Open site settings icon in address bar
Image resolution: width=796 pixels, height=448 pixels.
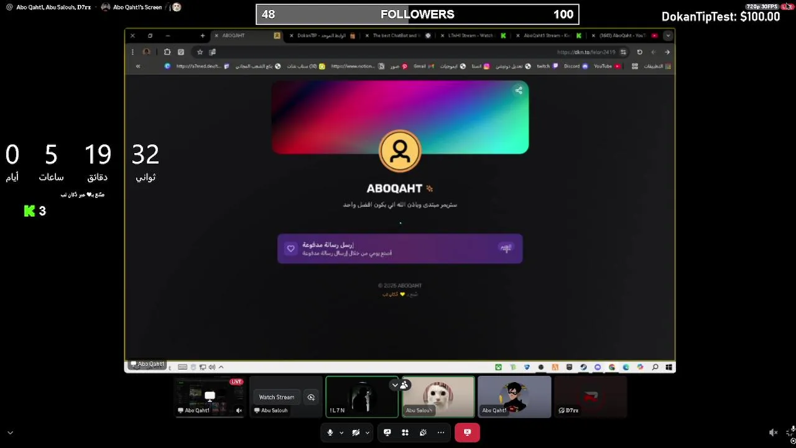tap(623, 52)
